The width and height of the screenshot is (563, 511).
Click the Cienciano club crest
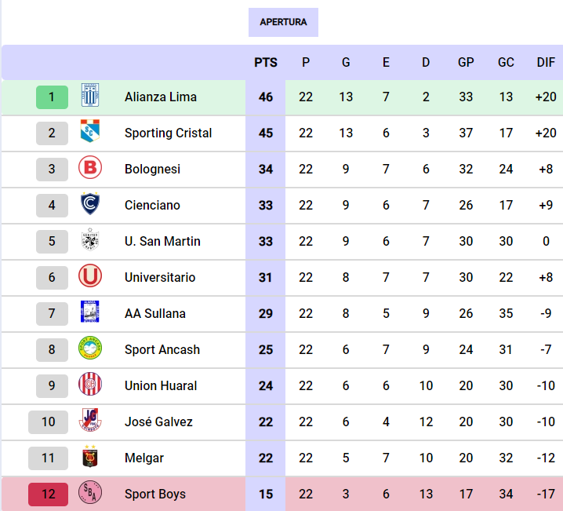(90, 206)
